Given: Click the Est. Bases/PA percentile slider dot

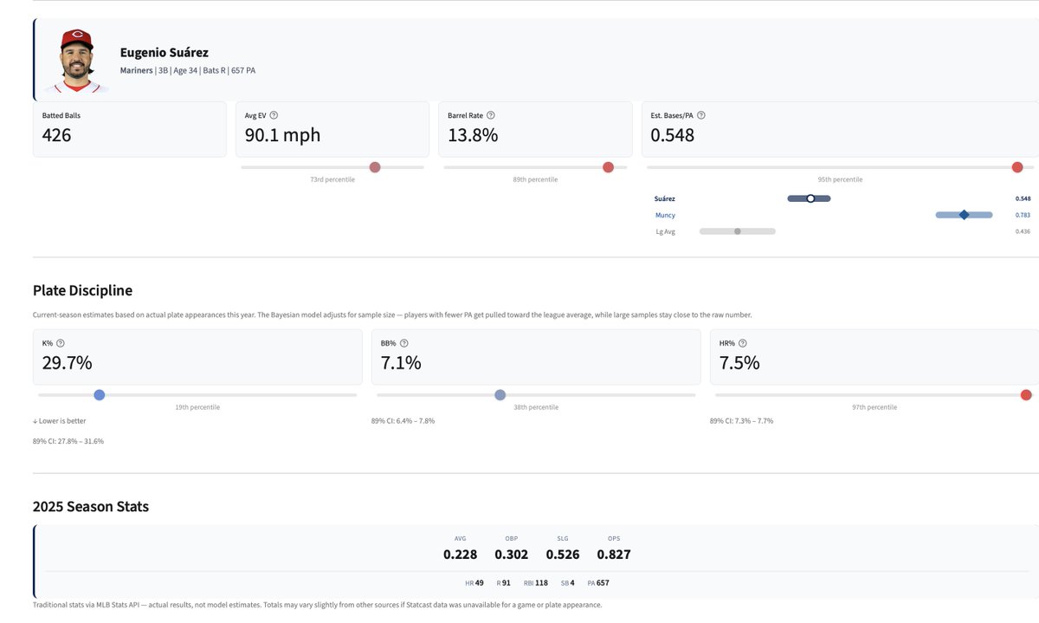Looking at the screenshot, I should [x=1017, y=167].
